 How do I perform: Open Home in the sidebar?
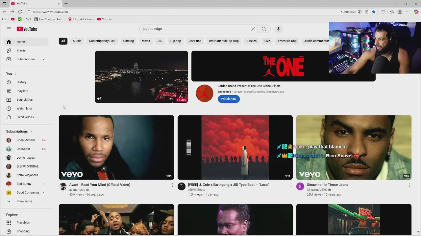click(x=26, y=42)
